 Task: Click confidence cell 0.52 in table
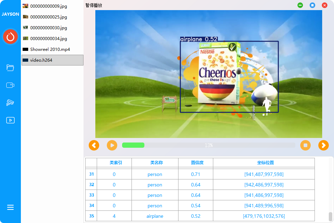196,216
